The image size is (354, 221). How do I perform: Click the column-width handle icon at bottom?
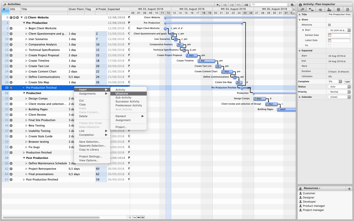coord(130,218)
